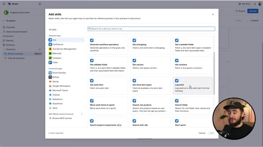Select the Log work skill card
The height and width of the screenshot is (147, 263).
pyautogui.click(x=193, y=86)
